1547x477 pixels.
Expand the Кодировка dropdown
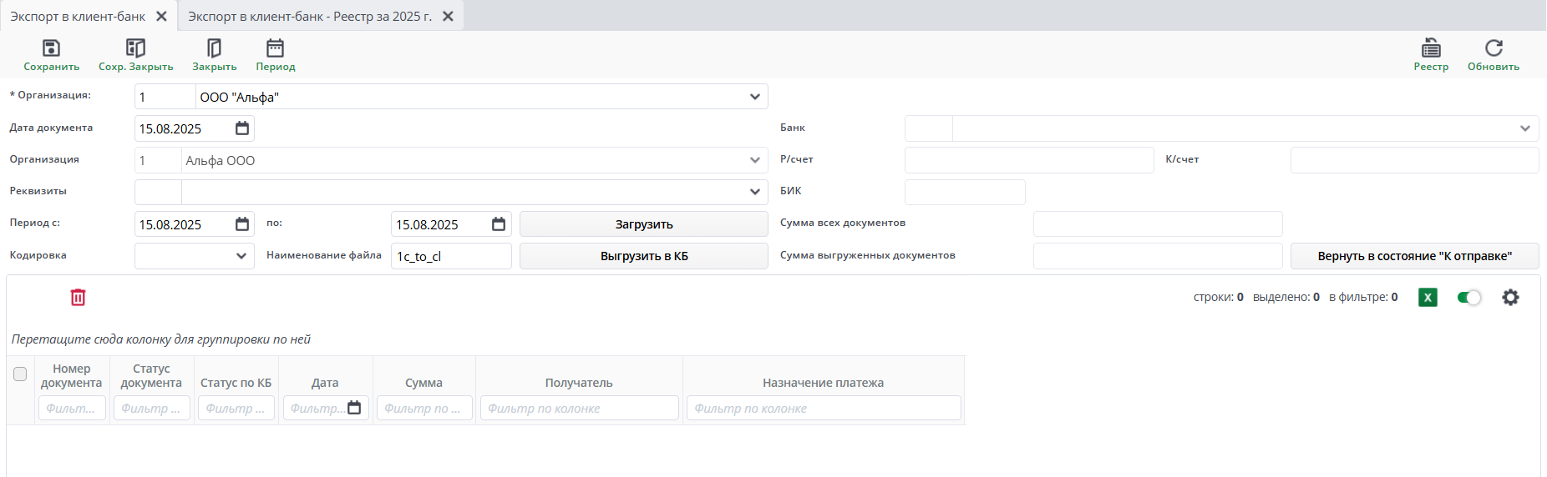point(241,256)
